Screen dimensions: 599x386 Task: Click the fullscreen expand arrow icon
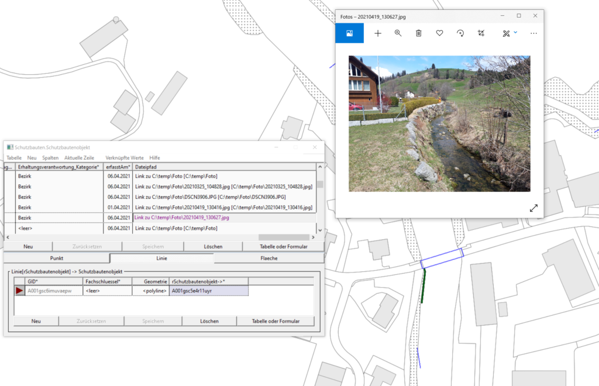[533, 208]
